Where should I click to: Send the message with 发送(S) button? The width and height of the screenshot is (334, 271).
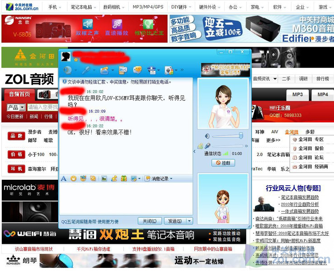click(x=175, y=221)
